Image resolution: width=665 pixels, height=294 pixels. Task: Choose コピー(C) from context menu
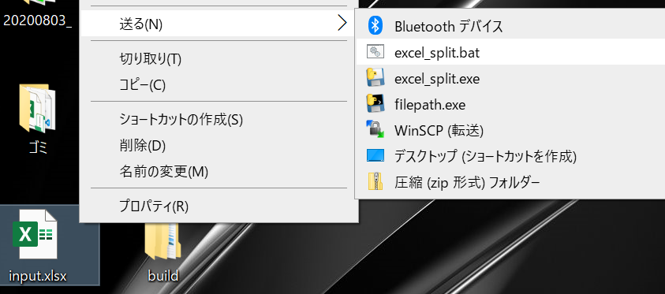point(219,85)
